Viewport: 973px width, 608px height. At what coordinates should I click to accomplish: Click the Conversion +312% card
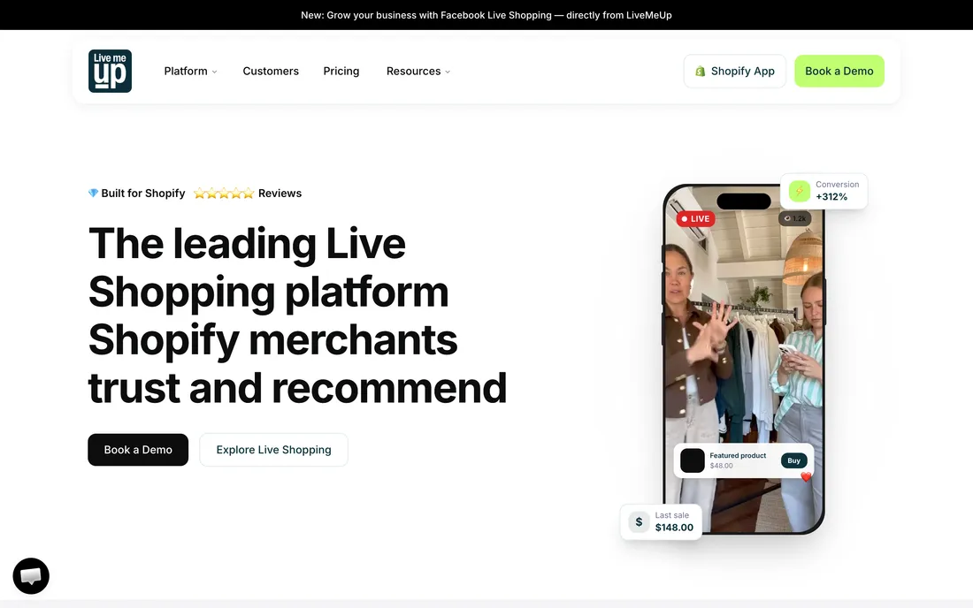pyautogui.click(x=824, y=191)
